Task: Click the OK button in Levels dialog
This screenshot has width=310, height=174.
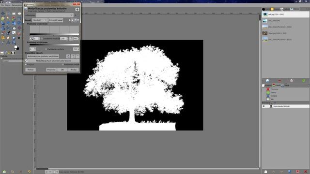Action: (x=62, y=70)
